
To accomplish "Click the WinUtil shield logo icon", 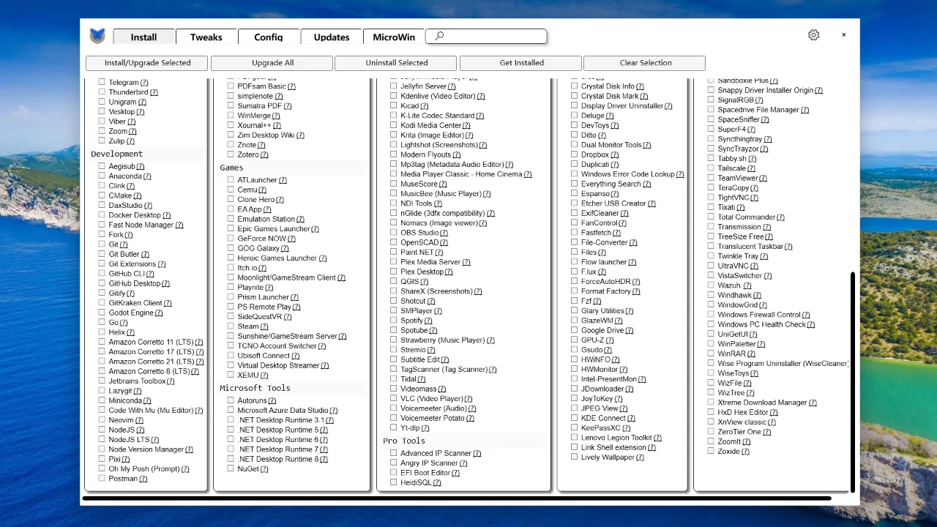I will pos(97,36).
